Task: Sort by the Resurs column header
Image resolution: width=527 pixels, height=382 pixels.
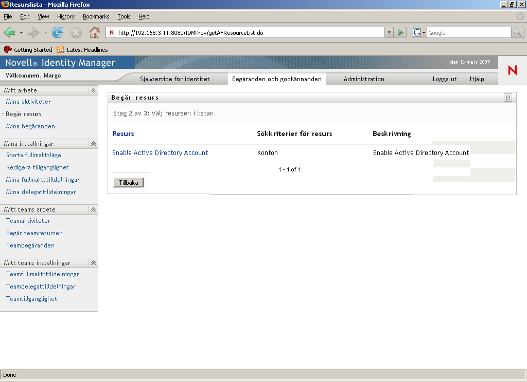Action: click(123, 133)
